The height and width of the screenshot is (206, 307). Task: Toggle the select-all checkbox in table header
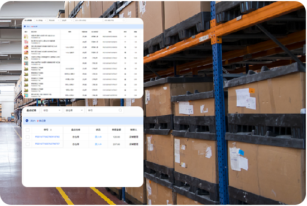point(27,130)
